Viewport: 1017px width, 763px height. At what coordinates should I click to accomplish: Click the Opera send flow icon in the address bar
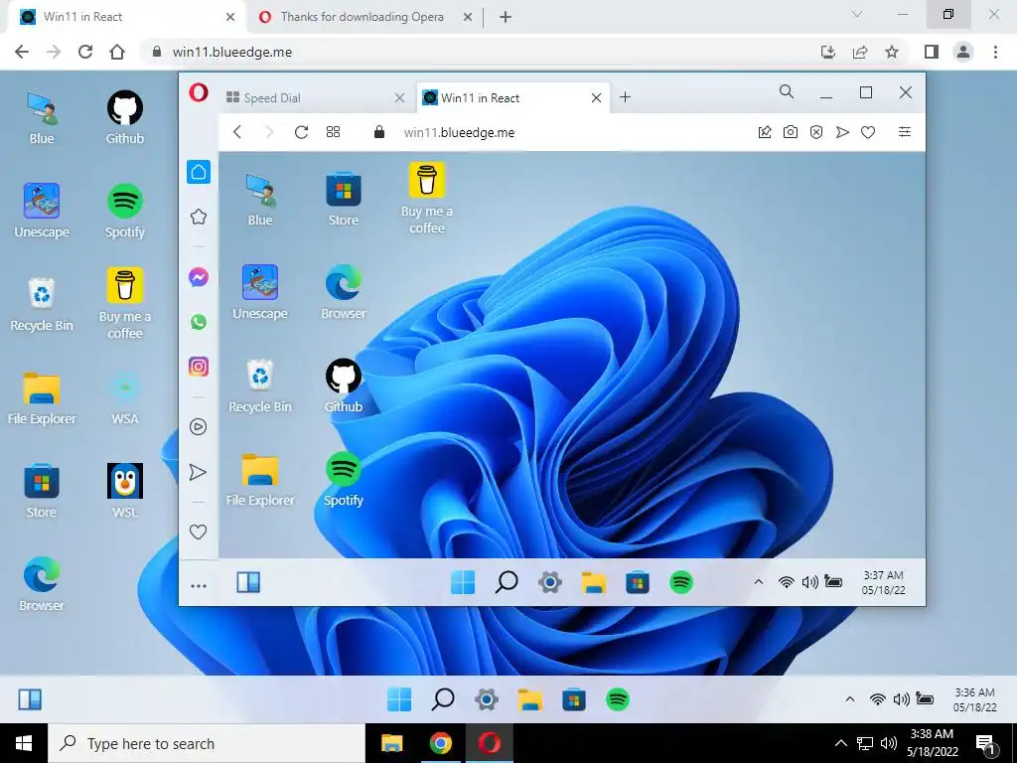click(x=842, y=132)
